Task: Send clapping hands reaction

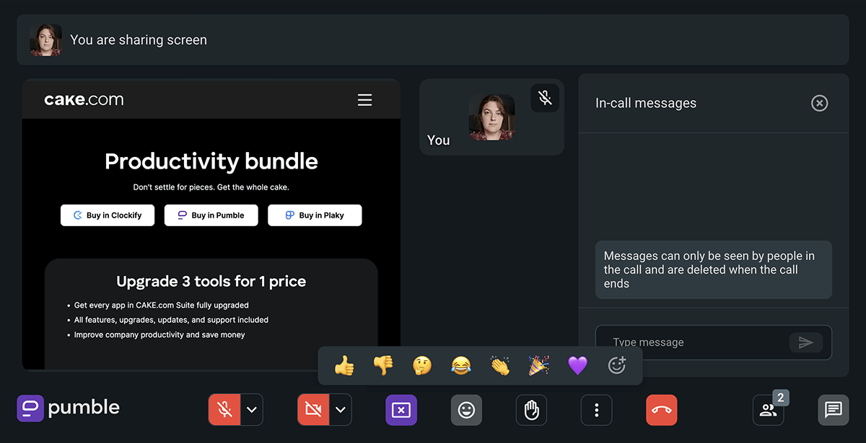Action: pyautogui.click(x=500, y=365)
